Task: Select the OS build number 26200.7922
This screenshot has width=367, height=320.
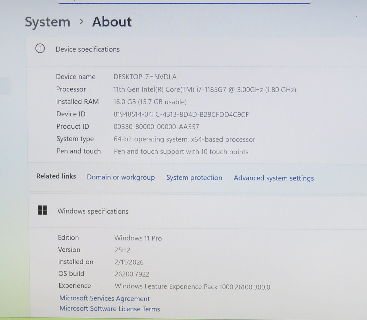Action: point(132,274)
